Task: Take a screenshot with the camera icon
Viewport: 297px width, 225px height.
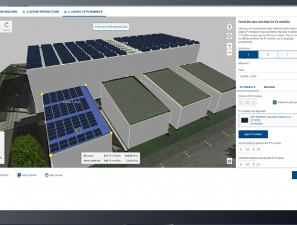Action: pyautogui.click(x=229, y=161)
